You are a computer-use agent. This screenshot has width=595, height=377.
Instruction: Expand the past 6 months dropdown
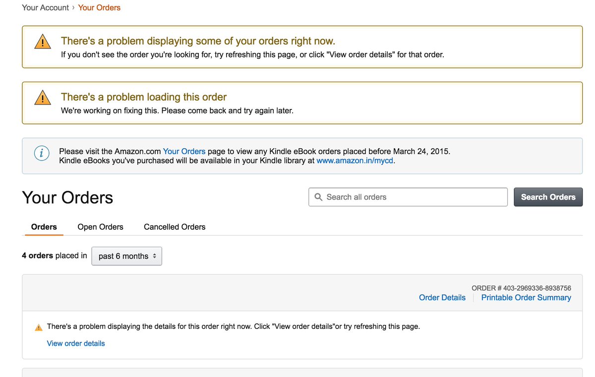[x=127, y=256]
